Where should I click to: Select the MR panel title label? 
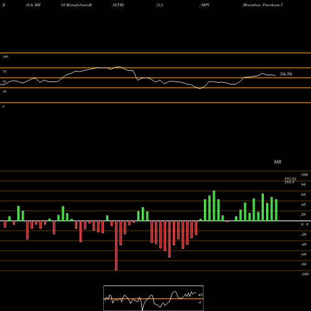[277, 162]
